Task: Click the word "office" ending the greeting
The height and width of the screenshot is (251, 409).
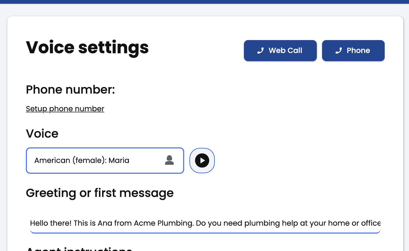Action: point(371,223)
